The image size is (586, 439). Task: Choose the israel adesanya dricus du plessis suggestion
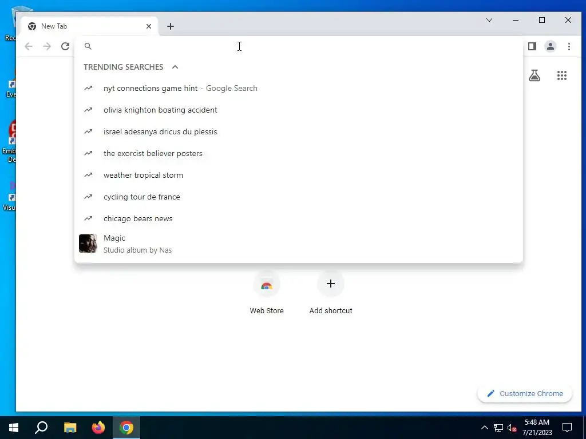[299, 132]
